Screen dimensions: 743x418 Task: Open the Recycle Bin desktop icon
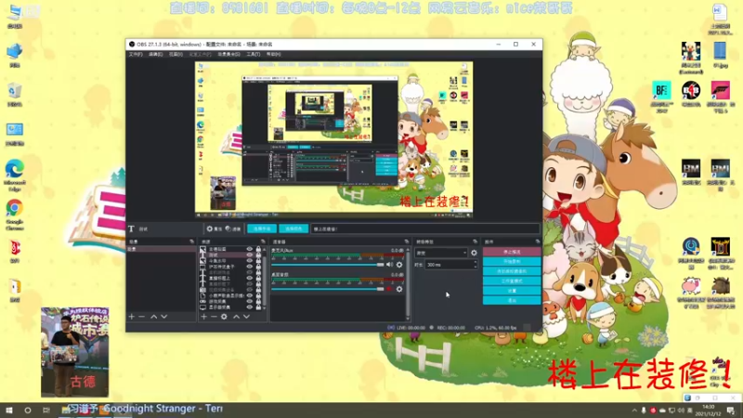pyautogui.click(x=15, y=96)
